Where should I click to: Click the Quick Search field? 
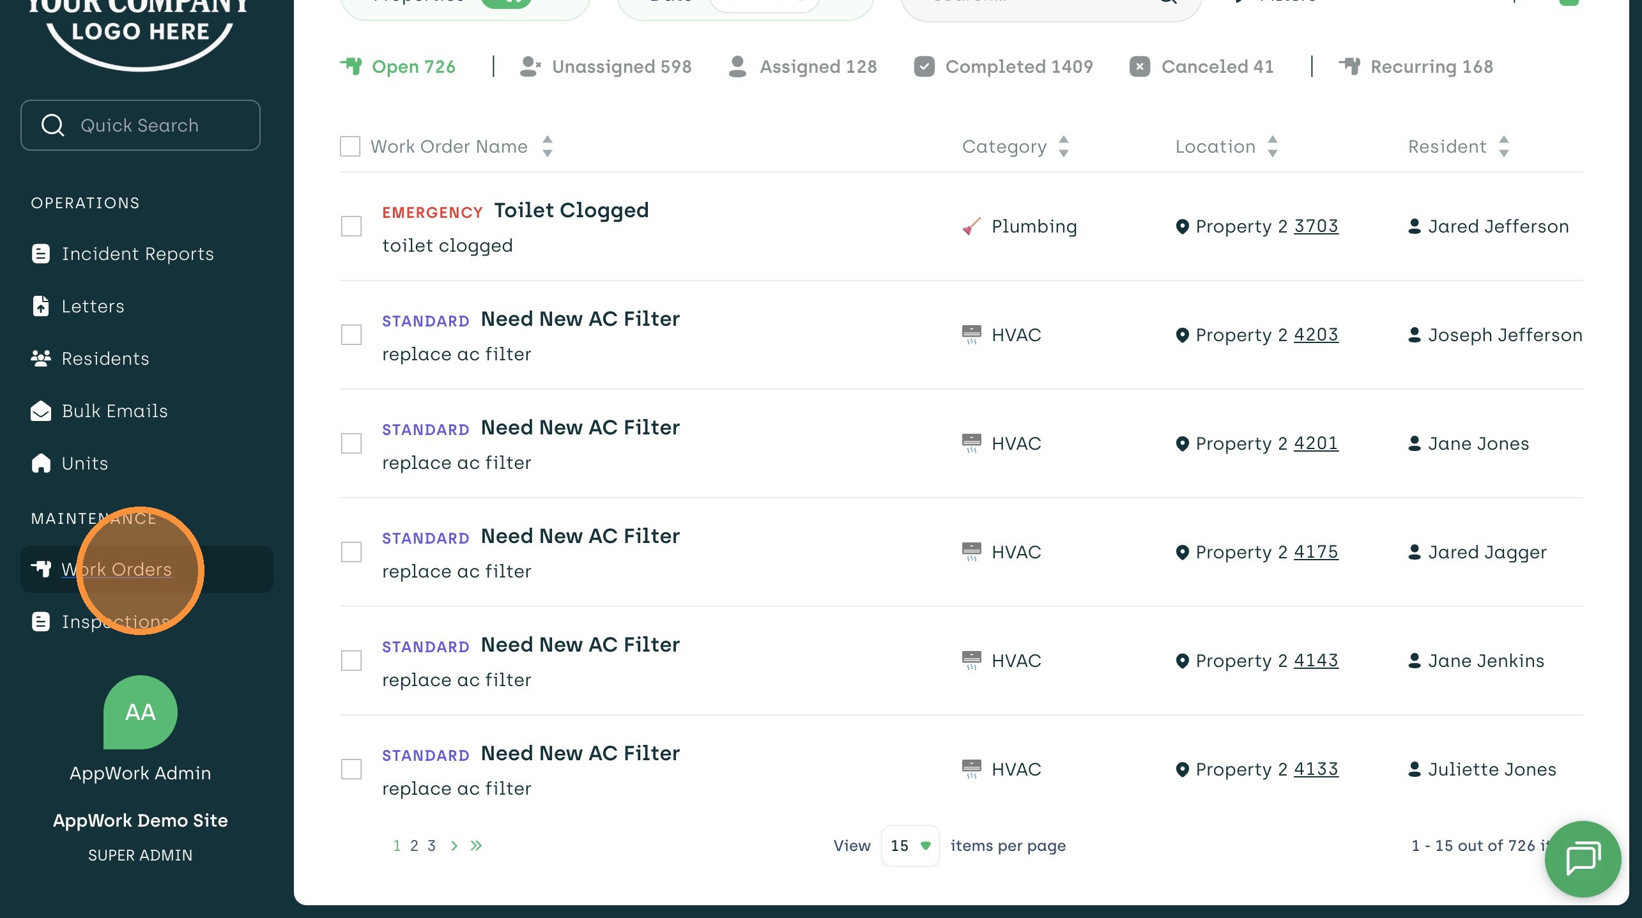click(140, 125)
